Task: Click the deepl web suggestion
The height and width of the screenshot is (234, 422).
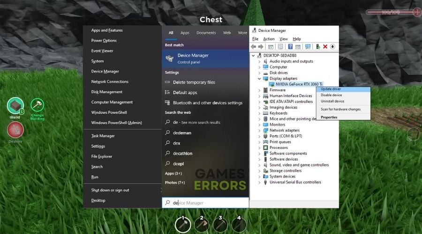Action: tap(205, 164)
